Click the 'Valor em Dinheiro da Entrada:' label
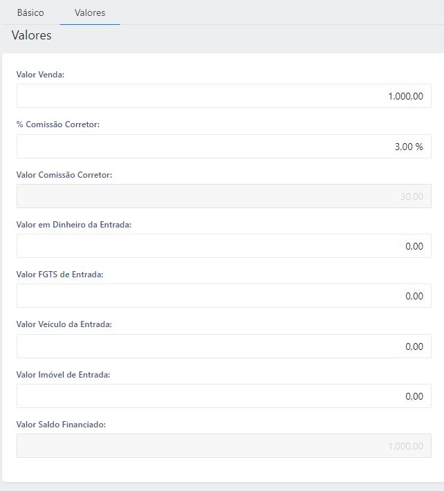 pos(74,225)
